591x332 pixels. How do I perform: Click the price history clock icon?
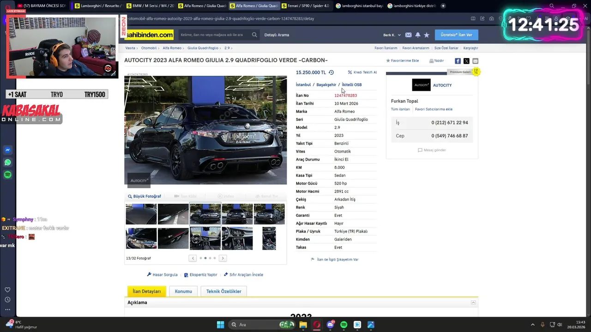pyautogui.click(x=331, y=72)
